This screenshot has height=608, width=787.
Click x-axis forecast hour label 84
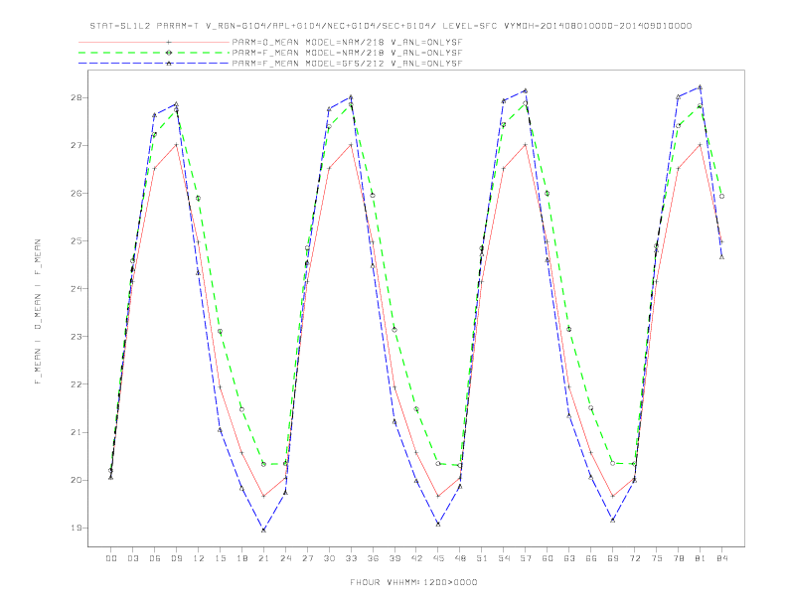coord(722,558)
